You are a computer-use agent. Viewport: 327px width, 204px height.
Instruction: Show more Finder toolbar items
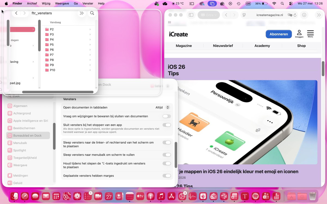(x=81, y=13)
